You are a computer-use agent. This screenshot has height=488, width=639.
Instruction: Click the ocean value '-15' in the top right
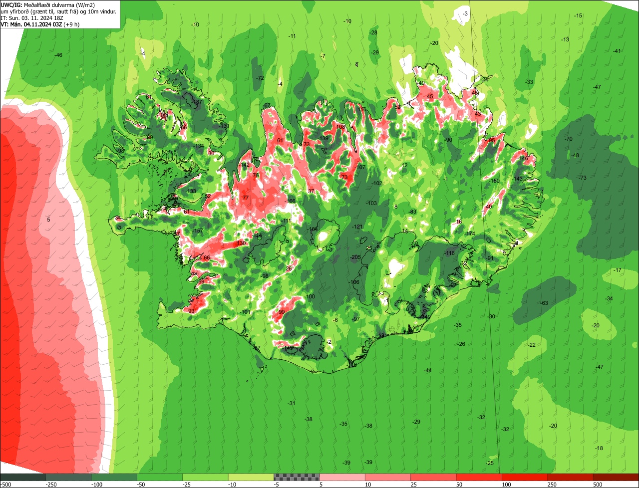578,15
